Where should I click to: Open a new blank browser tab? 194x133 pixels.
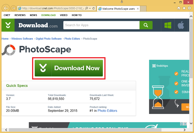pyautogui.click(x=143, y=9)
